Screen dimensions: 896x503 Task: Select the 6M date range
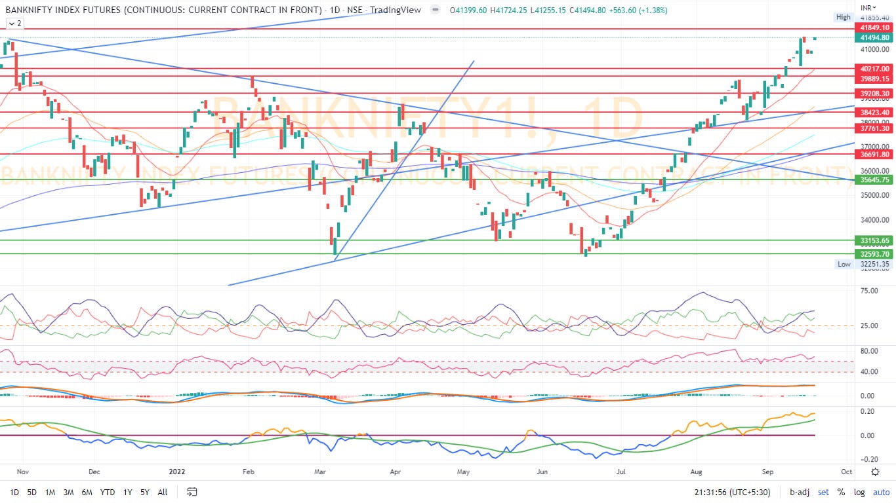(87, 492)
